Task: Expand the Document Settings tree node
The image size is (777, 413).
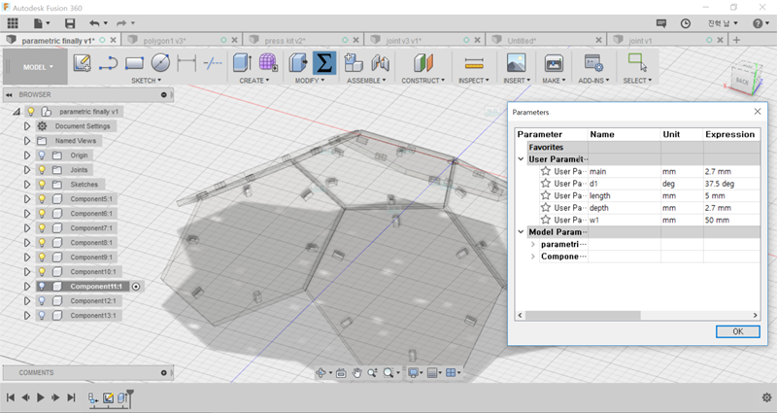Action: [x=27, y=126]
